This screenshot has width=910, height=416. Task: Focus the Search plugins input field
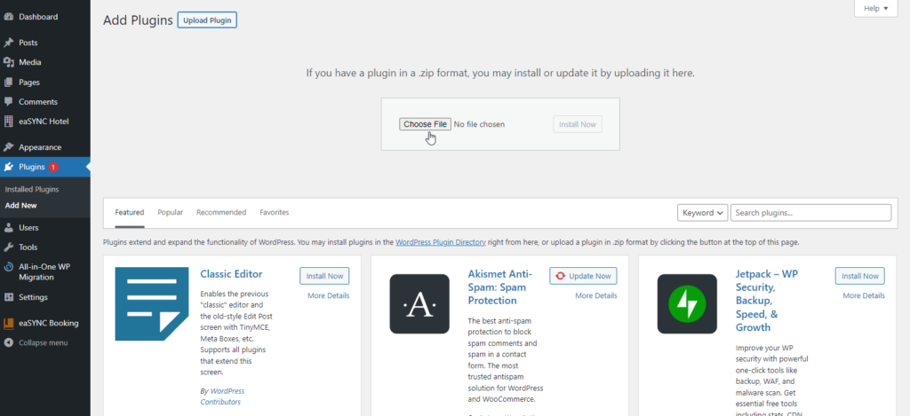810,213
